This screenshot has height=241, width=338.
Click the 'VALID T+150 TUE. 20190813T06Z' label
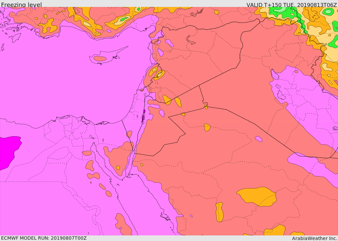pyautogui.click(x=291, y=5)
